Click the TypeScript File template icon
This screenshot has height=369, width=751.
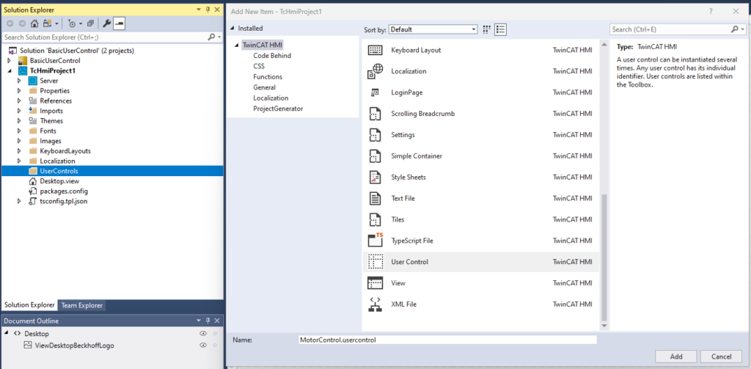point(375,240)
